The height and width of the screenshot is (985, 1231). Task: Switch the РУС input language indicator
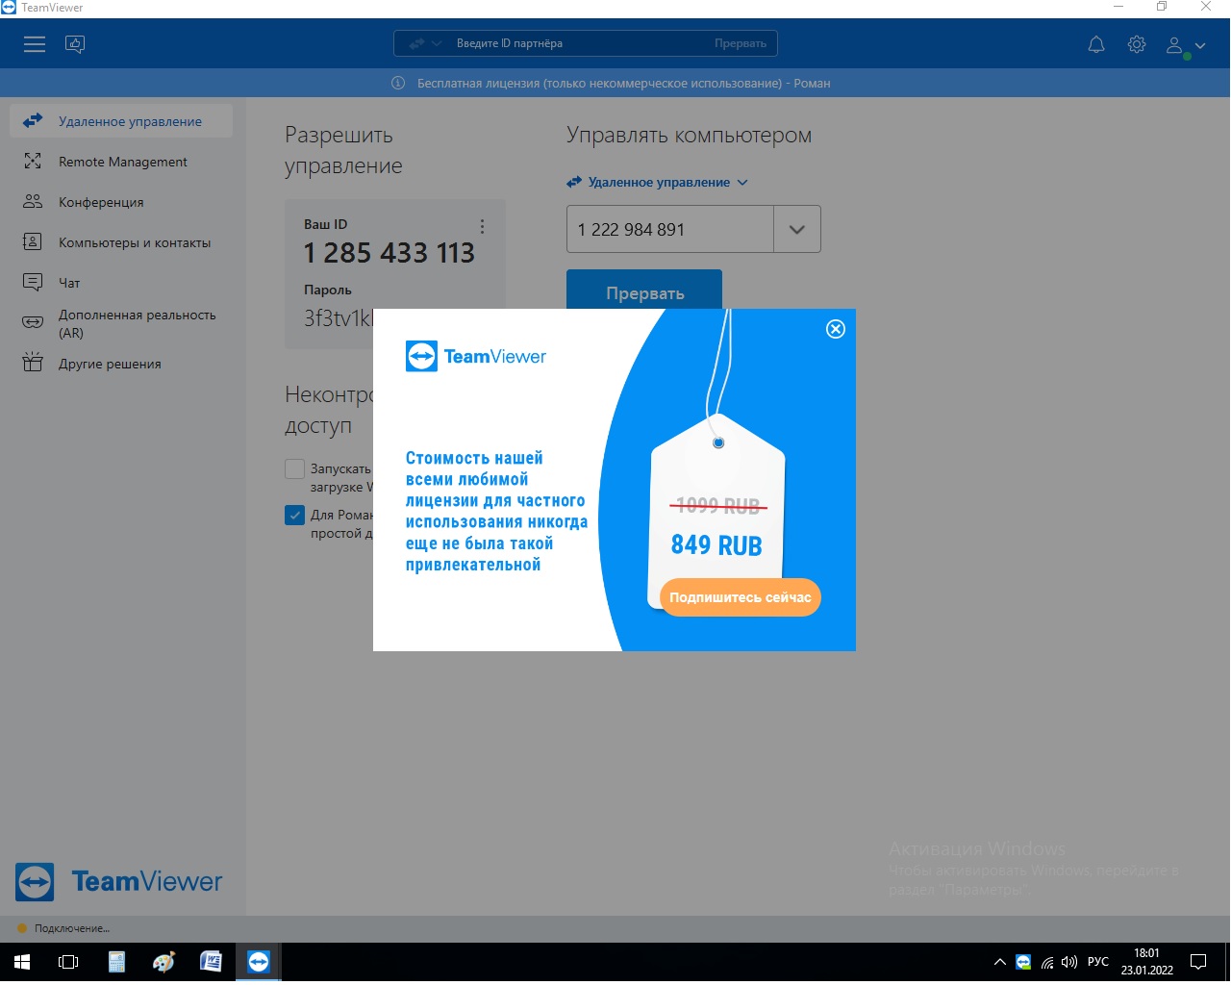point(1098,962)
